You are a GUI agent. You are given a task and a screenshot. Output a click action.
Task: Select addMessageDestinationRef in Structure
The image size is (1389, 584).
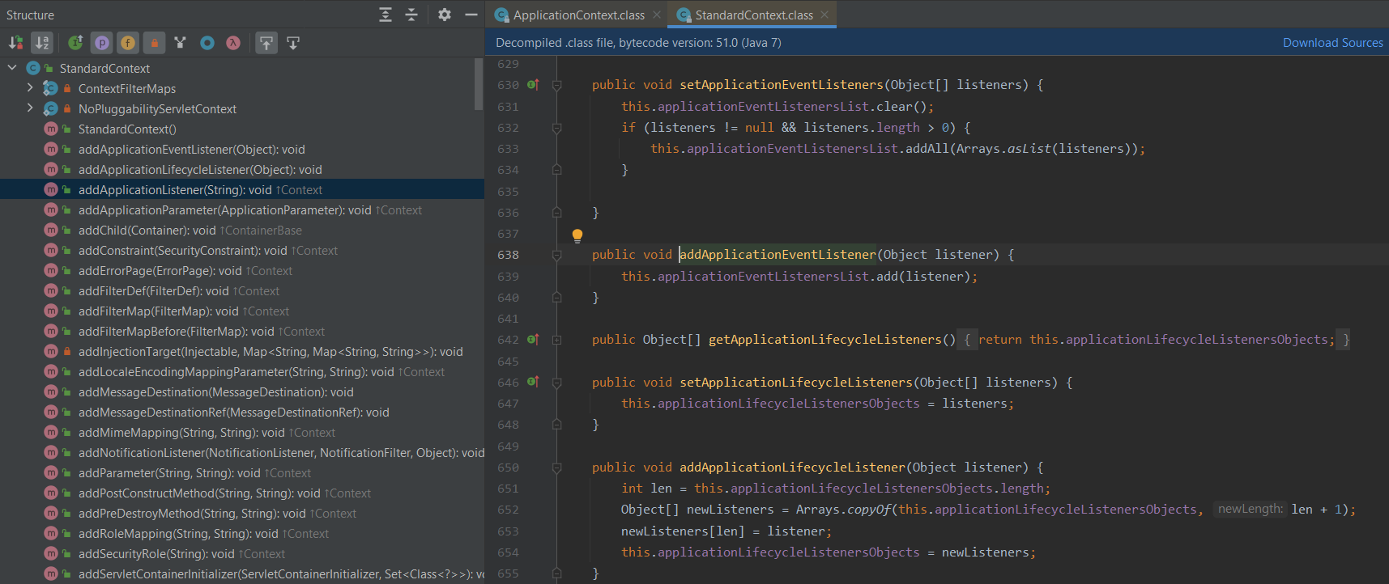click(242, 412)
